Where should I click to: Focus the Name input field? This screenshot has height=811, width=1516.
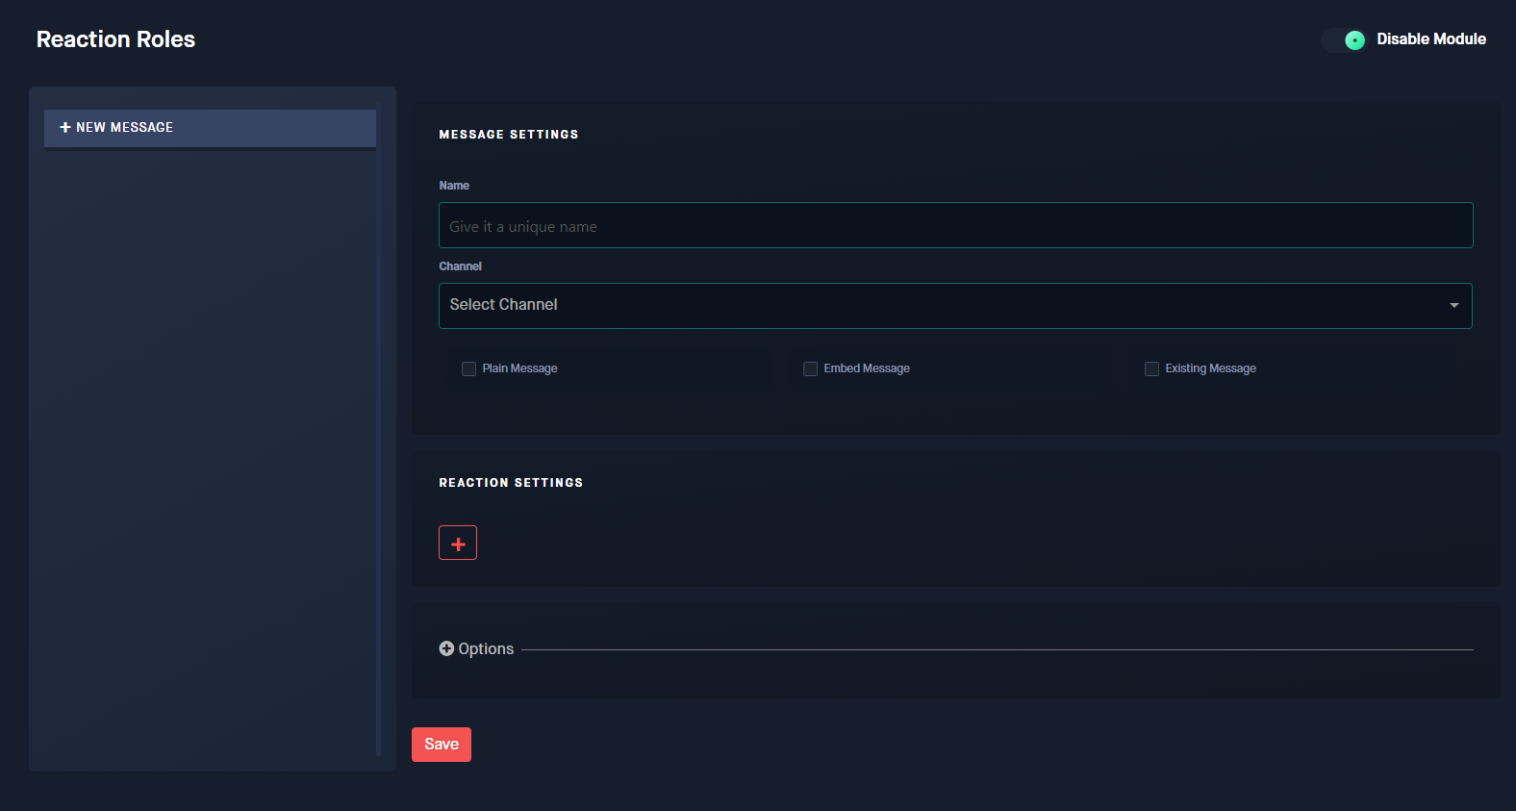click(x=955, y=225)
